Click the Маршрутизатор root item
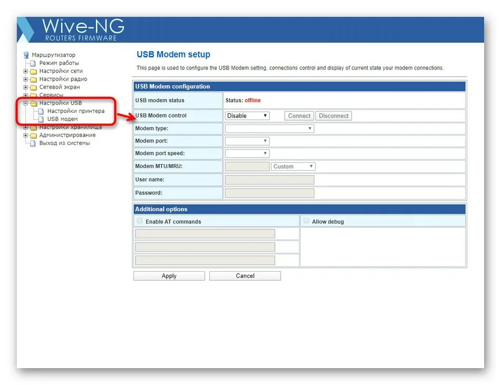 point(53,55)
